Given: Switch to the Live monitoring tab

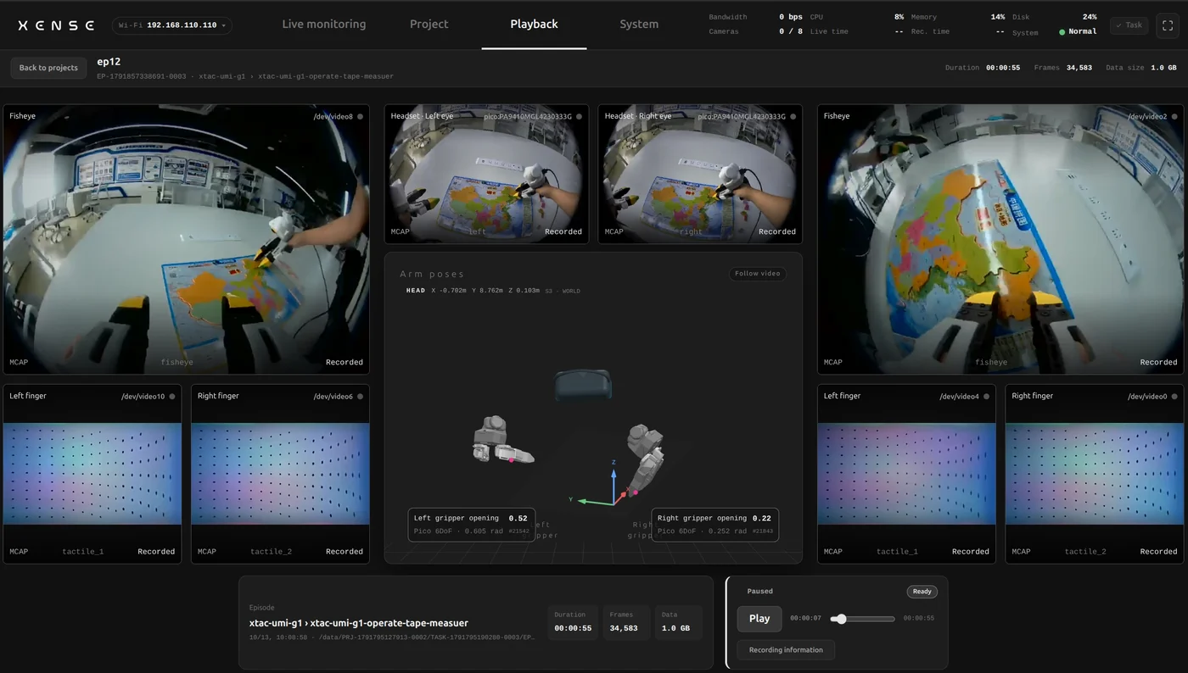Looking at the screenshot, I should [x=324, y=25].
